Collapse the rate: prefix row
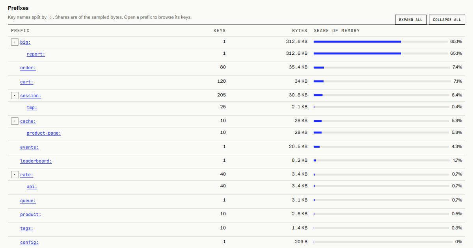 point(14,174)
